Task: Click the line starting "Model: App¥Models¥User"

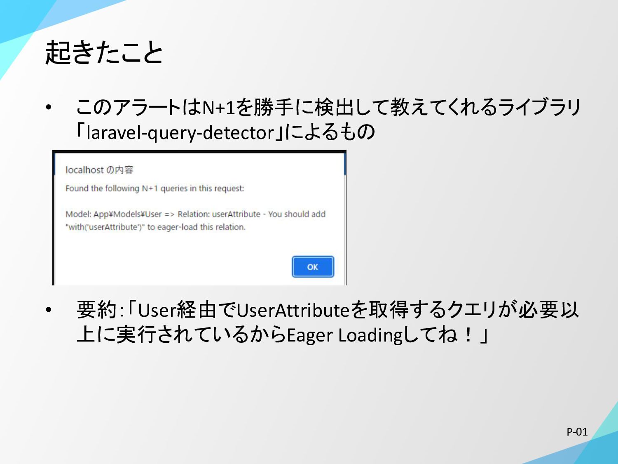Action: (195, 214)
